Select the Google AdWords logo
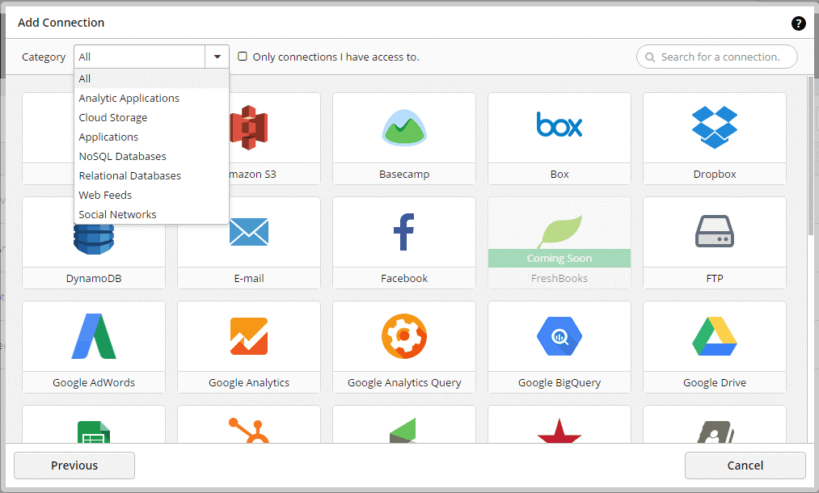819x493 pixels. tap(94, 335)
